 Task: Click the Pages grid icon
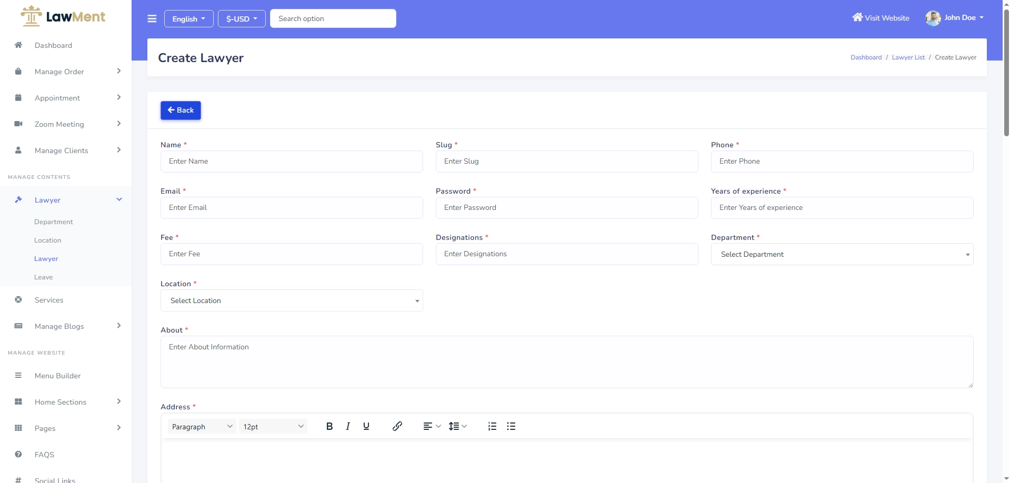[18, 428]
